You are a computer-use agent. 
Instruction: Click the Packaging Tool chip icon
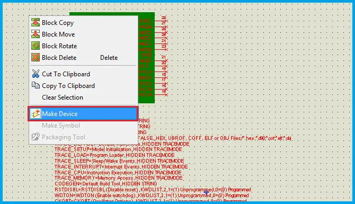point(35,137)
